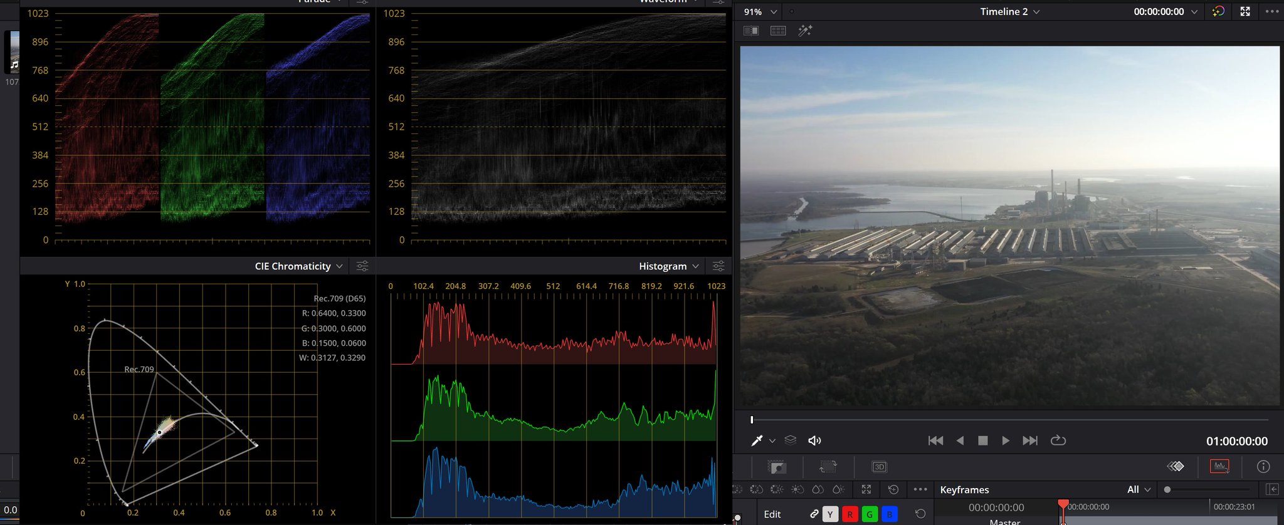Viewport: 1284px width, 525px height.
Task: Toggle the Y luminance channel button
Action: coord(830,514)
